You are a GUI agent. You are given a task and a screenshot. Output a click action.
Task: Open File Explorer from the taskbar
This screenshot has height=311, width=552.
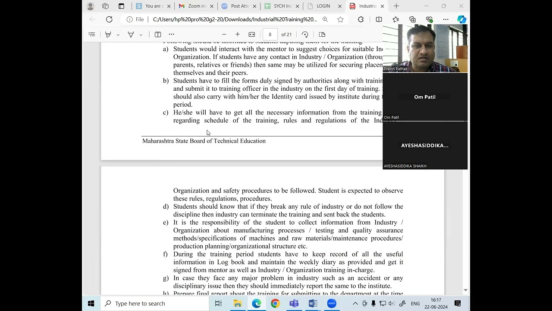[x=238, y=304]
